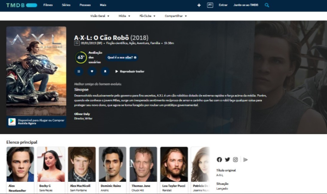Expand the Visão Geral dropdown
The height and width of the screenshot is (194, 327).
click(100, 16)
